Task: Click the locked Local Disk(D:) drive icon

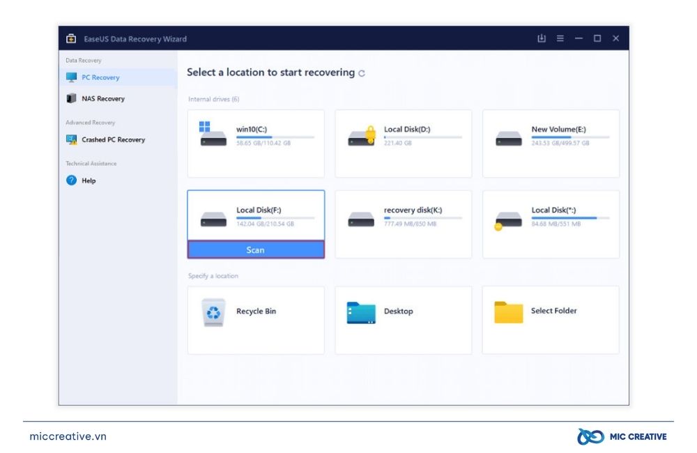Action: [361, 136]
